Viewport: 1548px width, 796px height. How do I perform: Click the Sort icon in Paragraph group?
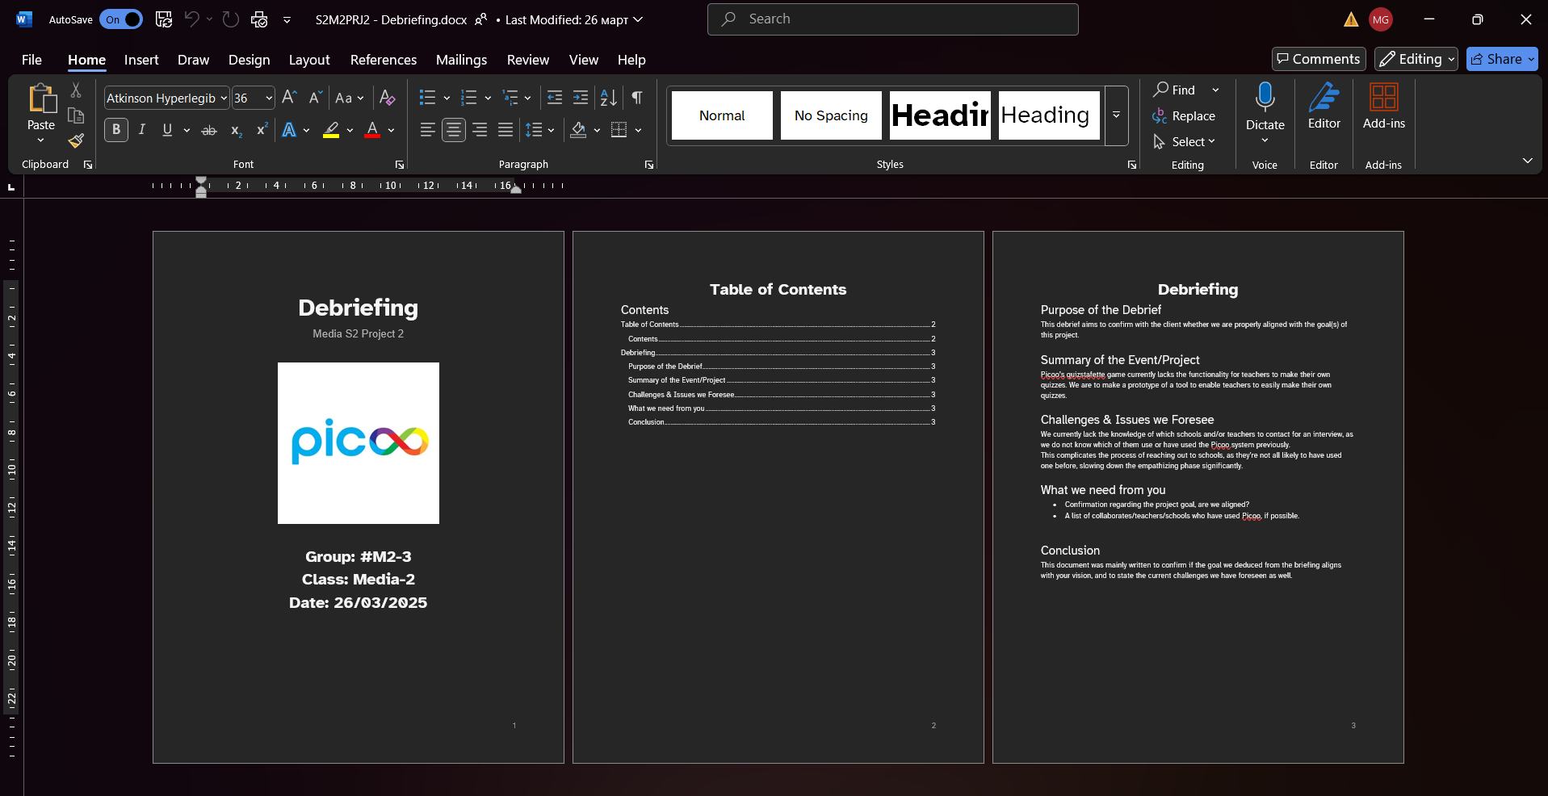609,98
